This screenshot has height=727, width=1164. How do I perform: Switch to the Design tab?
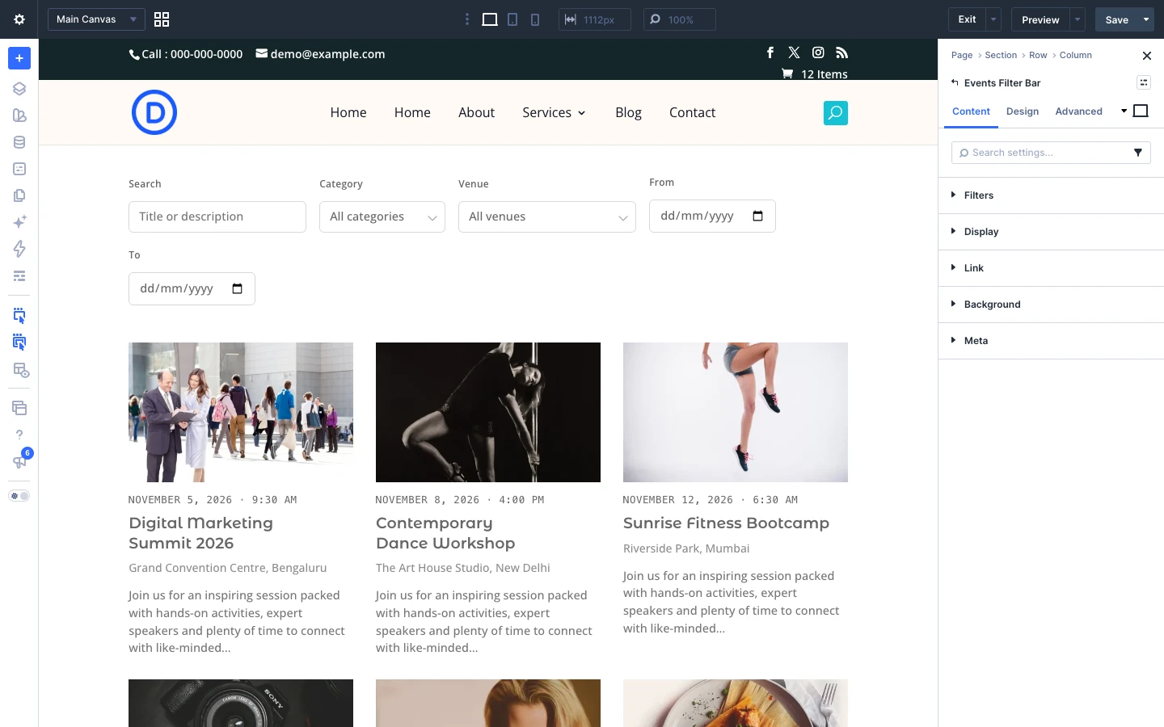pyautogui.click(x=1023, y=111)
